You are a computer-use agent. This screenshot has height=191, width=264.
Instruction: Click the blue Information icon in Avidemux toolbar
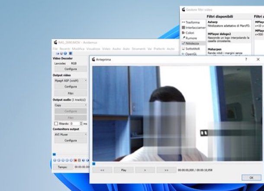coord(65,53)
